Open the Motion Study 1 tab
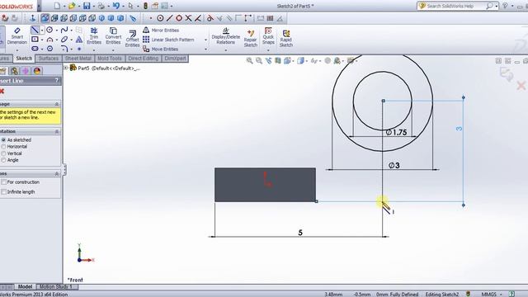528x297 pixels. click(x=56, y=286)
